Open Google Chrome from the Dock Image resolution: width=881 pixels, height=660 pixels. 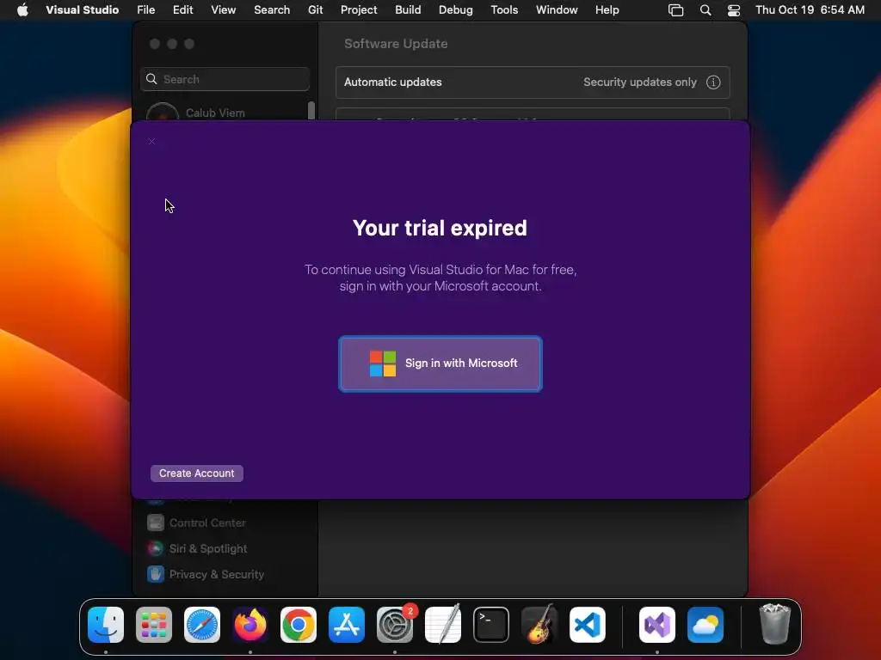pos(299,625)
